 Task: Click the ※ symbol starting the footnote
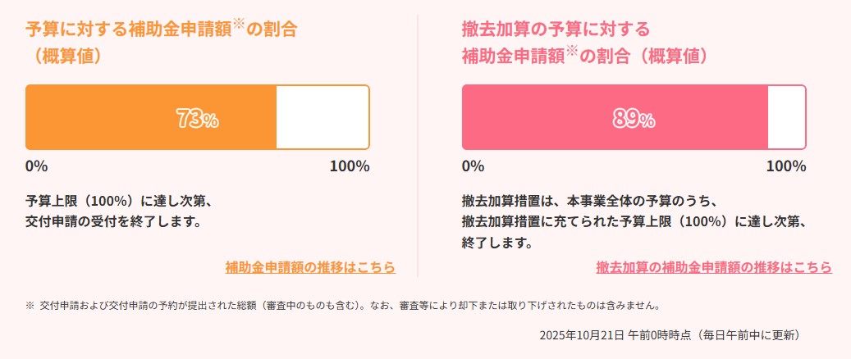coord(30,306)
